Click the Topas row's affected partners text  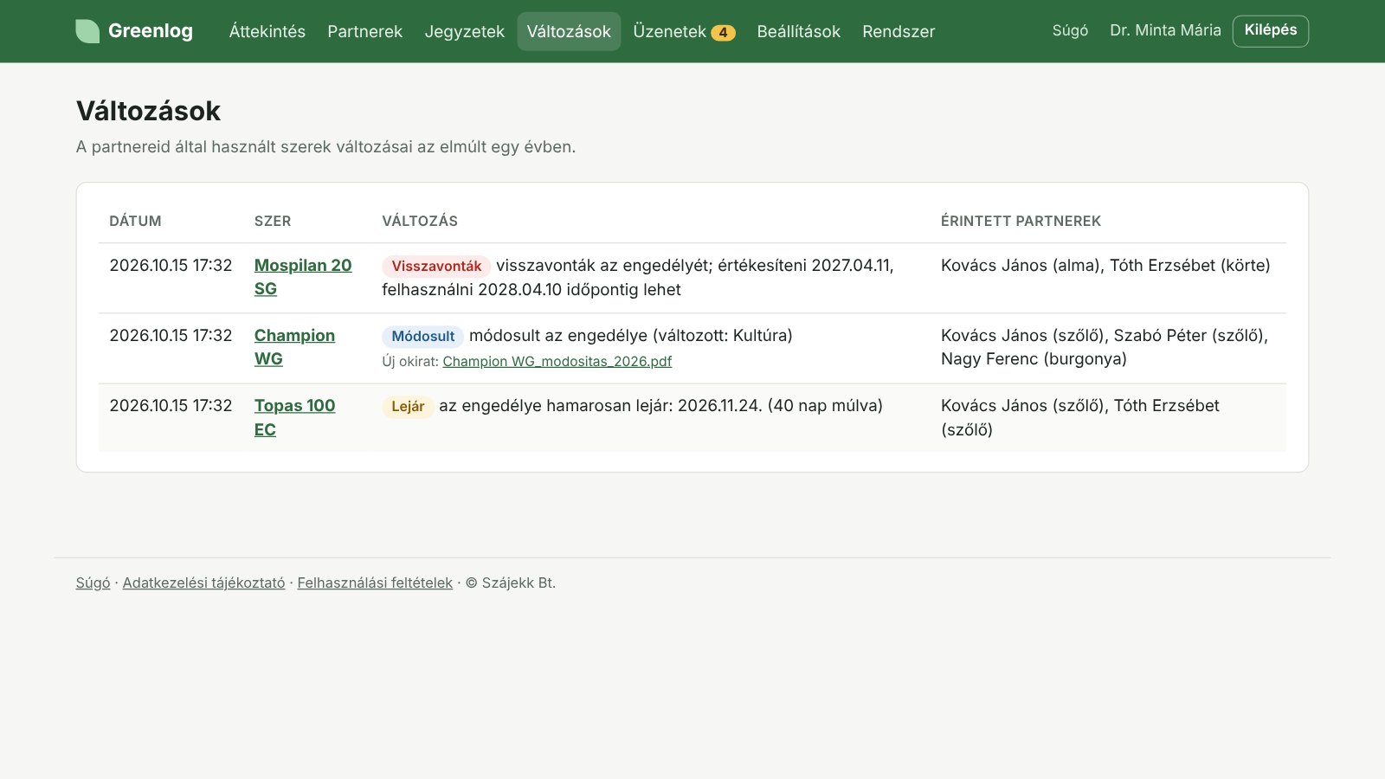(1080, 417)
